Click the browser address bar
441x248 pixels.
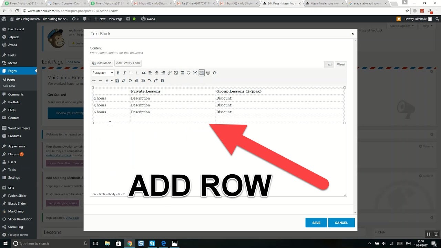tap(214, 11)
